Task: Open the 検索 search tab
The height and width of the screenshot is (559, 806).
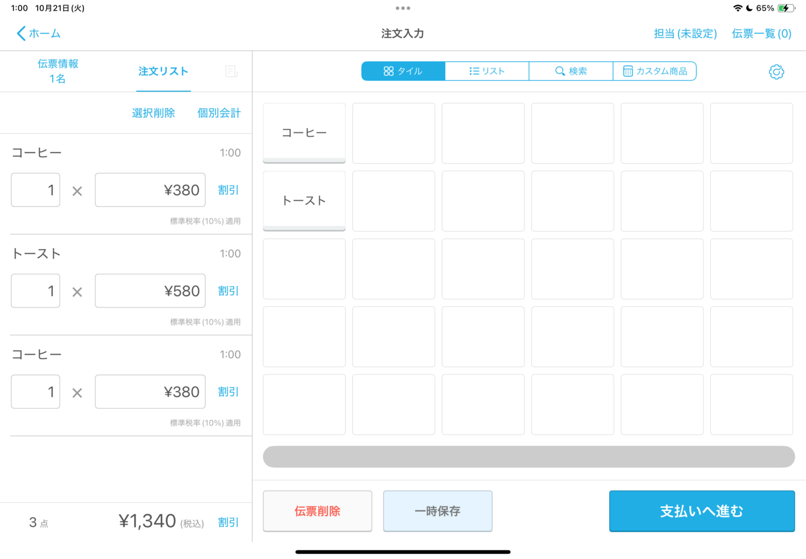Action: [571, 71]
